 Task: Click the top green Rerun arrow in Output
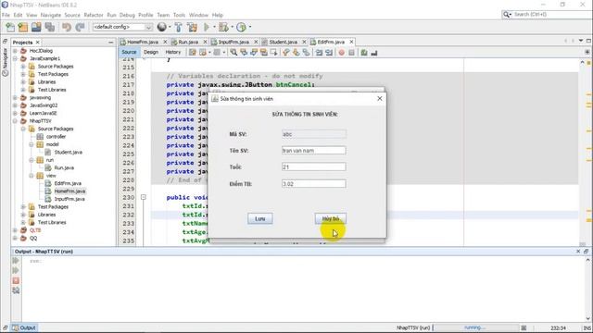[16, 261]
